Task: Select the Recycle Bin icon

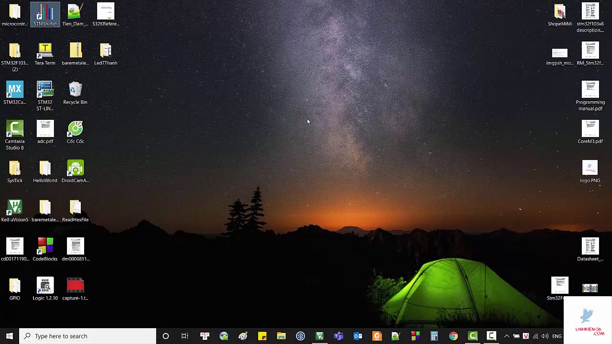Action: (75, 93)
